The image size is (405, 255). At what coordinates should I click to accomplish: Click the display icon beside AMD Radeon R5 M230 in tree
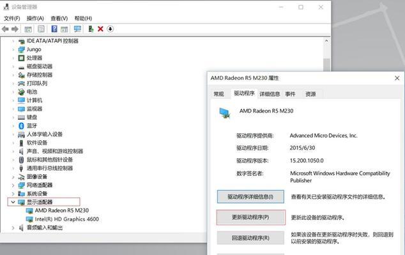click(x=29, y=210)
